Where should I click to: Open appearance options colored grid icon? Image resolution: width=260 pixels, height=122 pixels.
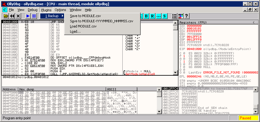click(x=180, y=16)
